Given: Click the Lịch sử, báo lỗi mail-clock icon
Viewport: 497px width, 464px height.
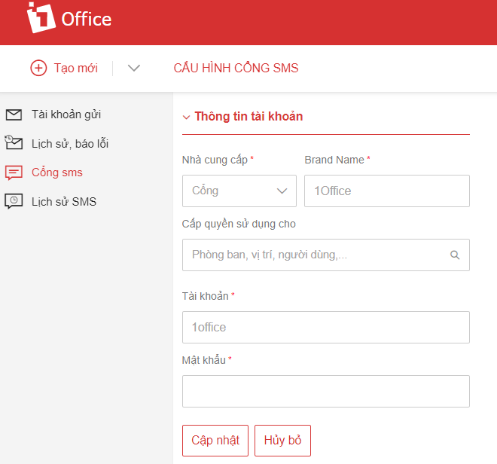Looking at the screenshot, I should [14, 142].
